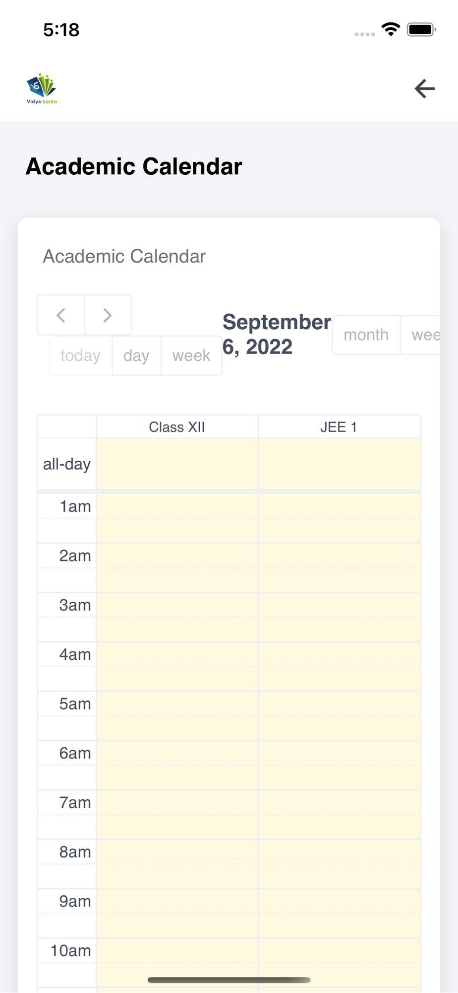Tap the back arrow icon
This screenshot has height=993, width=458.
(x=425, y=89)
